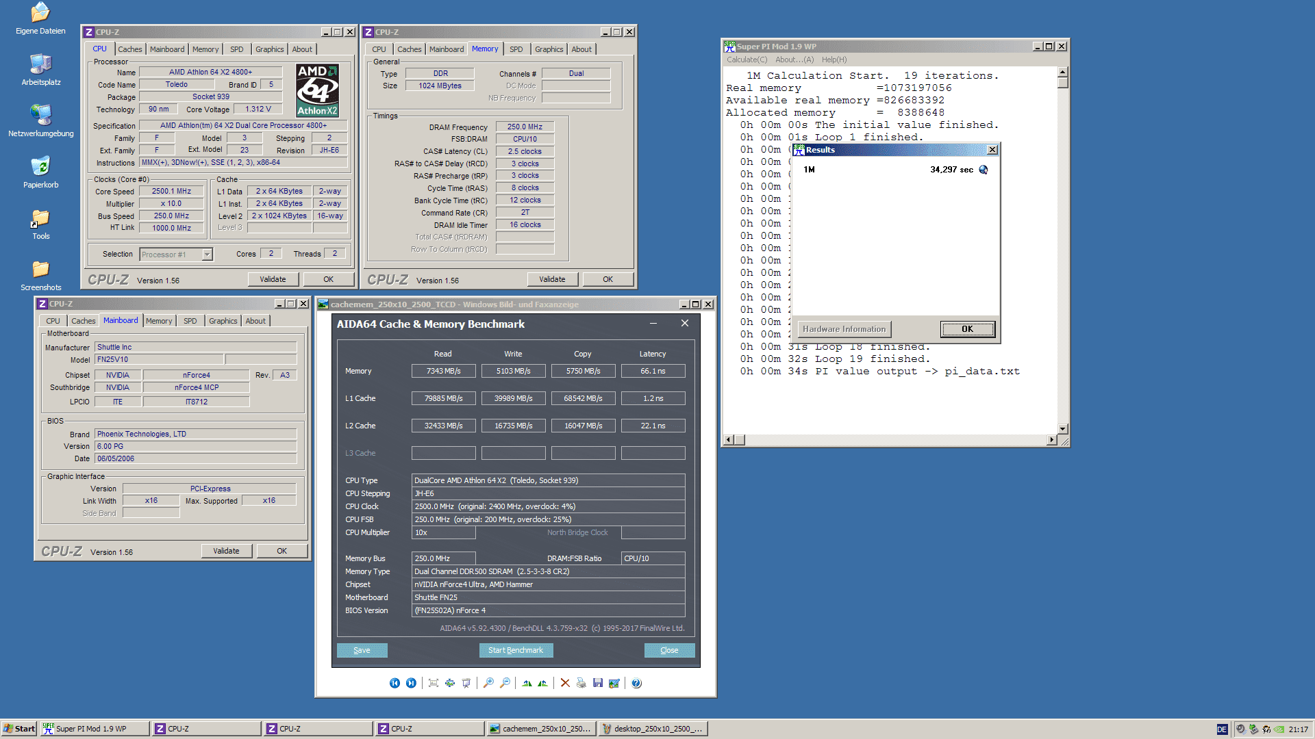Click Start button on taskbar
The image size is (1315, 739).
point(19,729)
